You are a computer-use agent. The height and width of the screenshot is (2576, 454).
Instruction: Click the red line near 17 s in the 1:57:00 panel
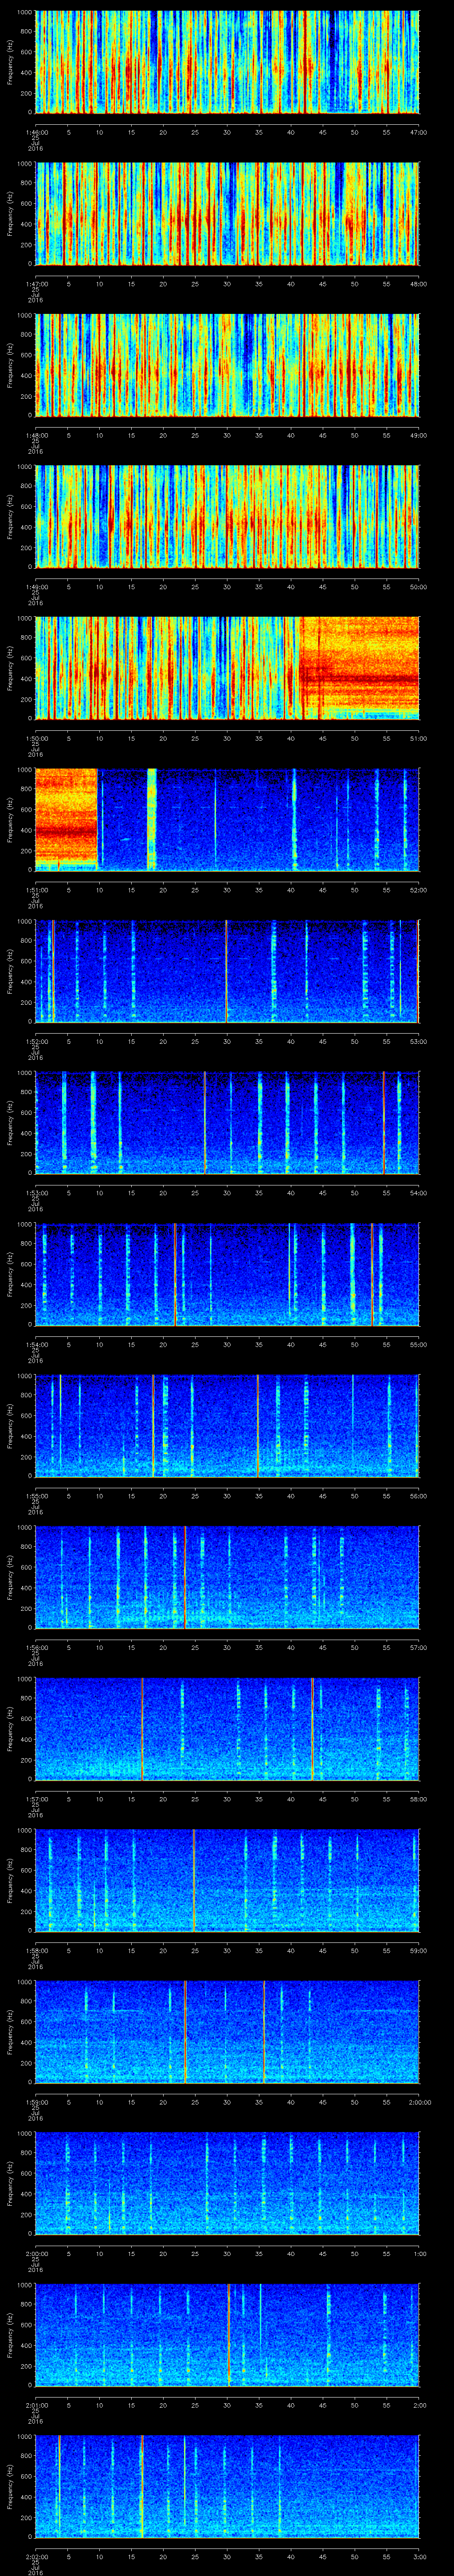point(143,1729)
